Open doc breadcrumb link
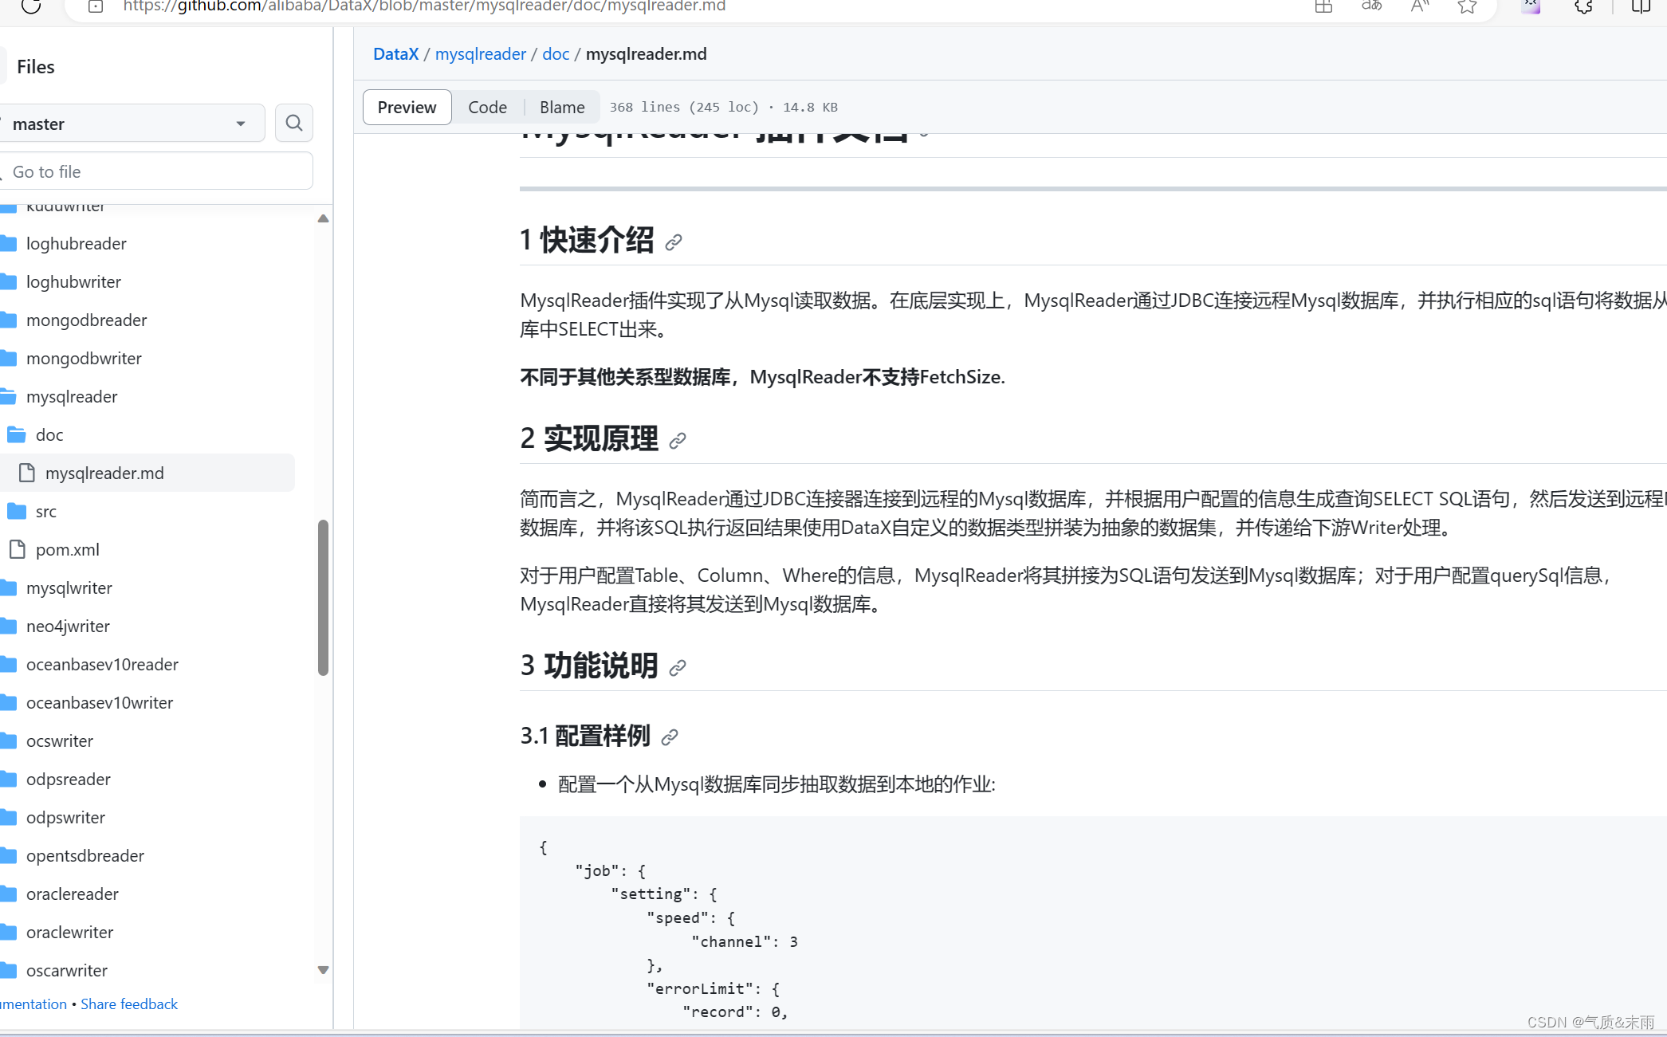The width and height of the screenshot is (1667, 1037). pos(556,54)
